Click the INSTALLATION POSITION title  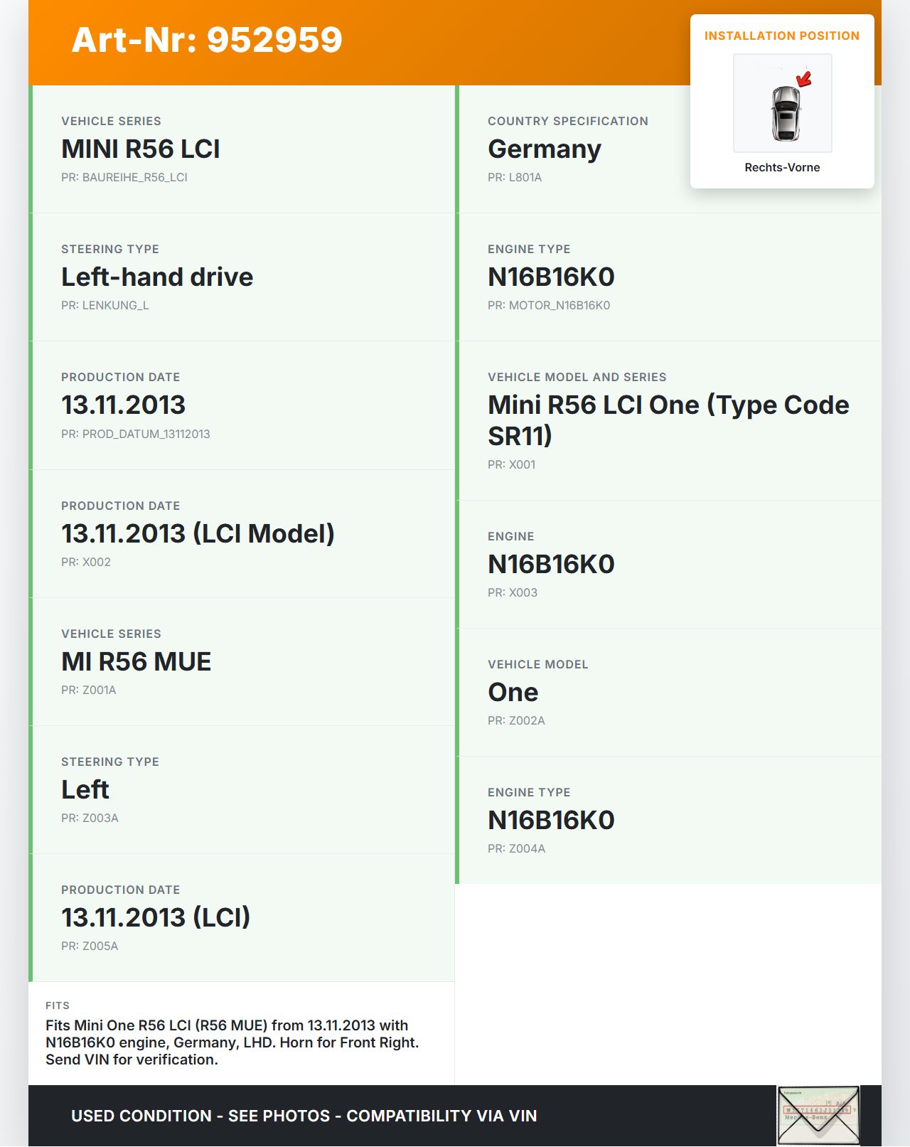pos(782,36)
